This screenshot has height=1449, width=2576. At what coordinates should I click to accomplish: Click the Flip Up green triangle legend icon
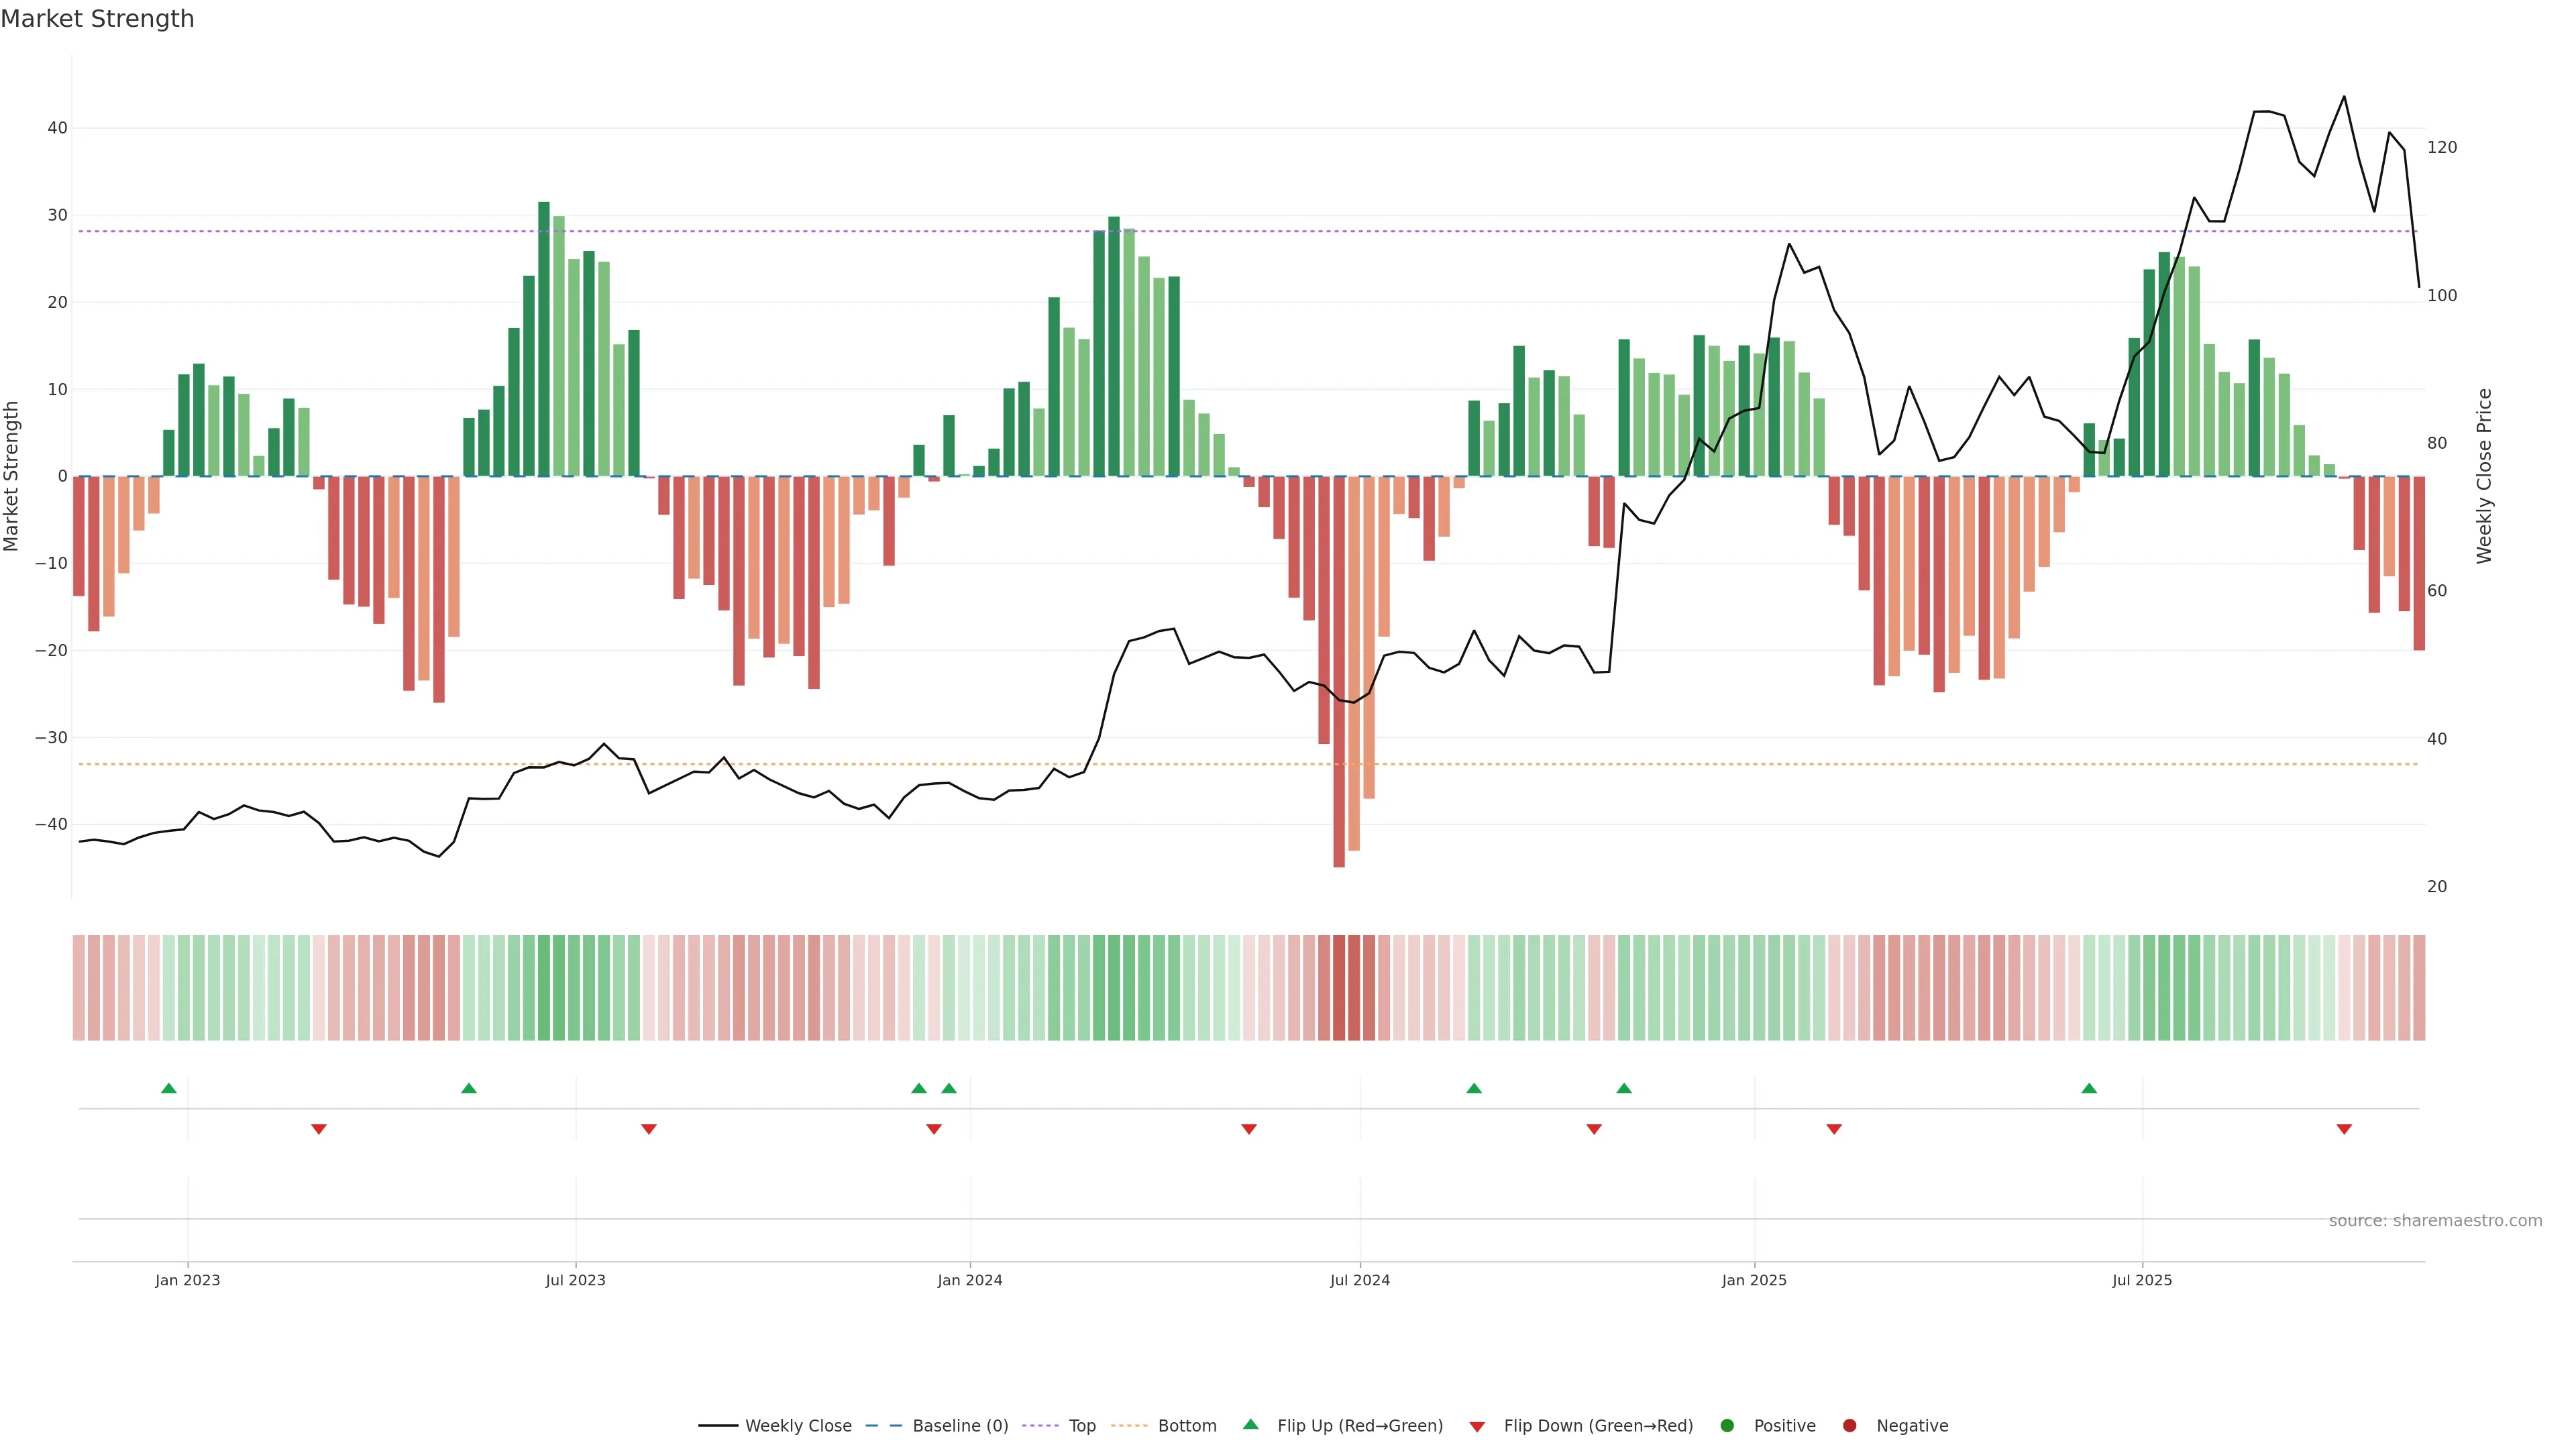1250,1425
